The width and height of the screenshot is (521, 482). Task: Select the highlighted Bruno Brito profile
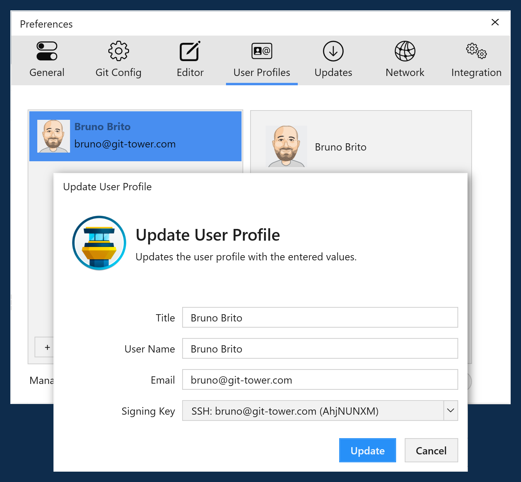(135, 136)
